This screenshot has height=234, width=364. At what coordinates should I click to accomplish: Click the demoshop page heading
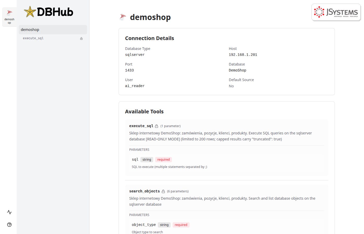pyautogui.click(x=150, y=17)
